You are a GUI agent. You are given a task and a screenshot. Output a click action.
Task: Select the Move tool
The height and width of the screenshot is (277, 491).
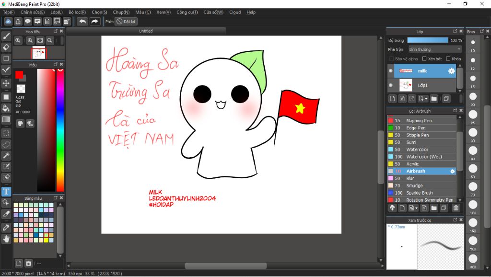(x=6, y=83)
